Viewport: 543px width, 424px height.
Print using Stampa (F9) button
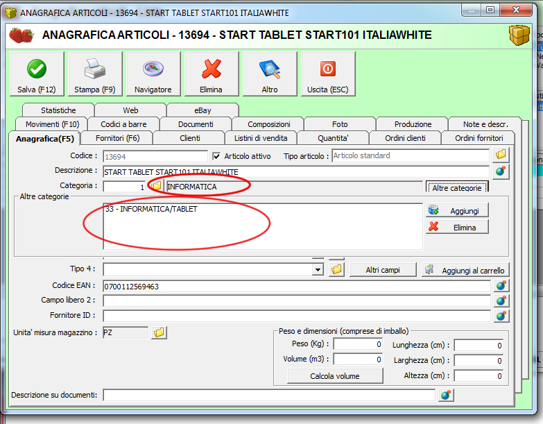click(95, 74)
